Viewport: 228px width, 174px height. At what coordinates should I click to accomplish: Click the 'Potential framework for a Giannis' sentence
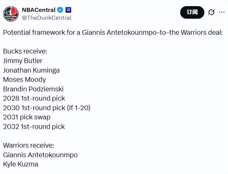113,32
